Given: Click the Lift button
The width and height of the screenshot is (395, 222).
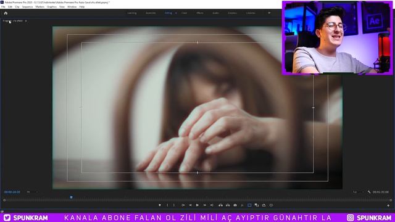Looking at the screenshot, I should coord(221,205).
